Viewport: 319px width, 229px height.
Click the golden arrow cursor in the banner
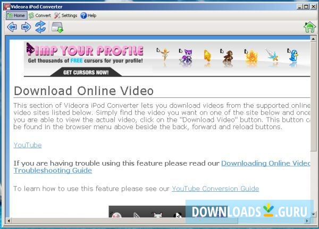207,55
